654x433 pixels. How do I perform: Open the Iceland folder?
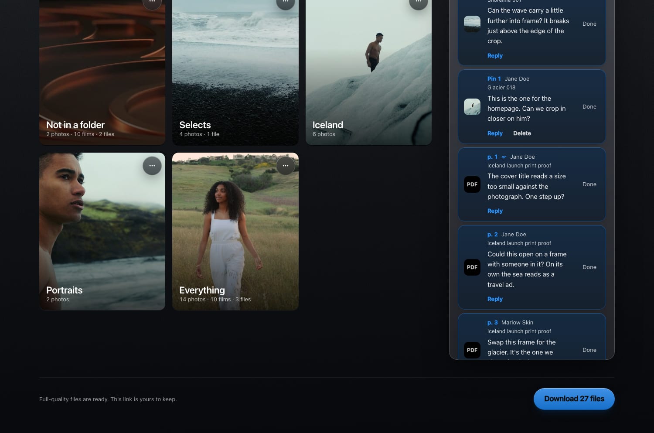(x=368, y=72)
